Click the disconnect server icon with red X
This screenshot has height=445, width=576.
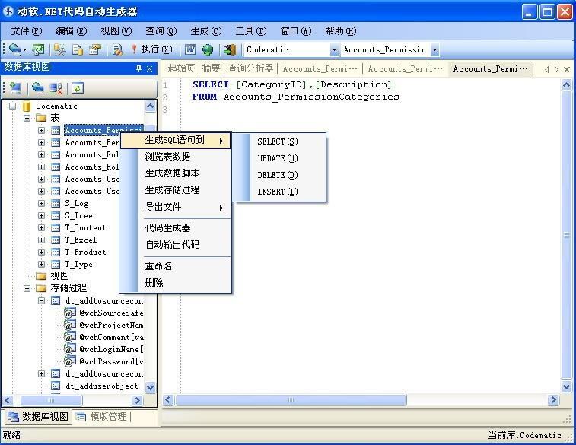56,88
